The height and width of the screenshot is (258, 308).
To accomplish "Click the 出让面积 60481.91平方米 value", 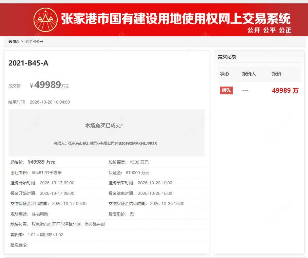I will click(x=47, y=173).
